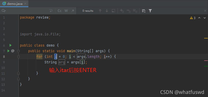Close the demo.java tab
The width and height of the screenshot is (208, 97).
click(25, 4)
